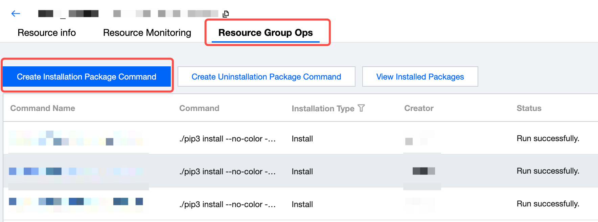
Task: Select the Resource Group Ops tab
Action: pos(266,33)
